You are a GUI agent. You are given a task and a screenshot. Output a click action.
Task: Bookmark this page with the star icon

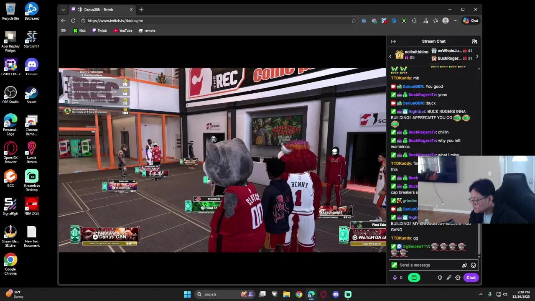coord(354,20)
